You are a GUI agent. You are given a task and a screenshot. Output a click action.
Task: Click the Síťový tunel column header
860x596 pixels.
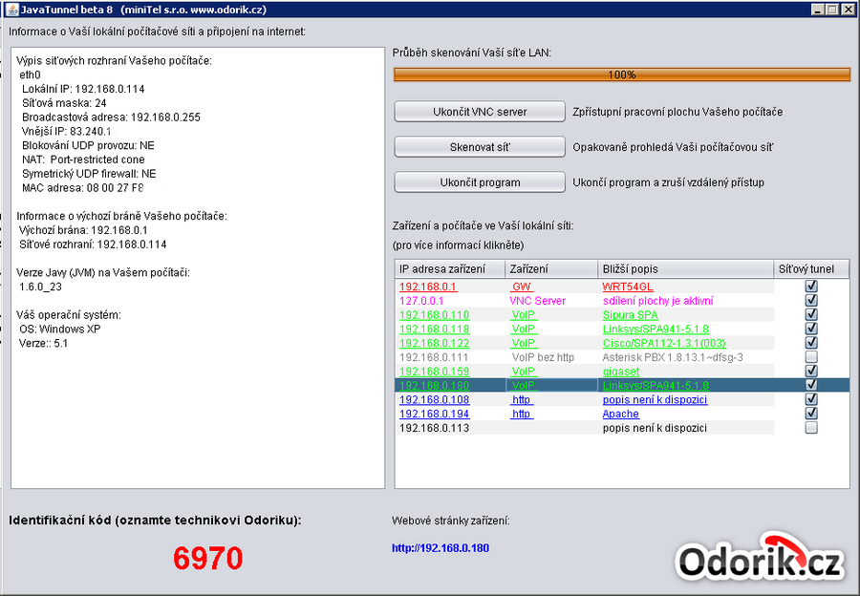pos(810,269)
